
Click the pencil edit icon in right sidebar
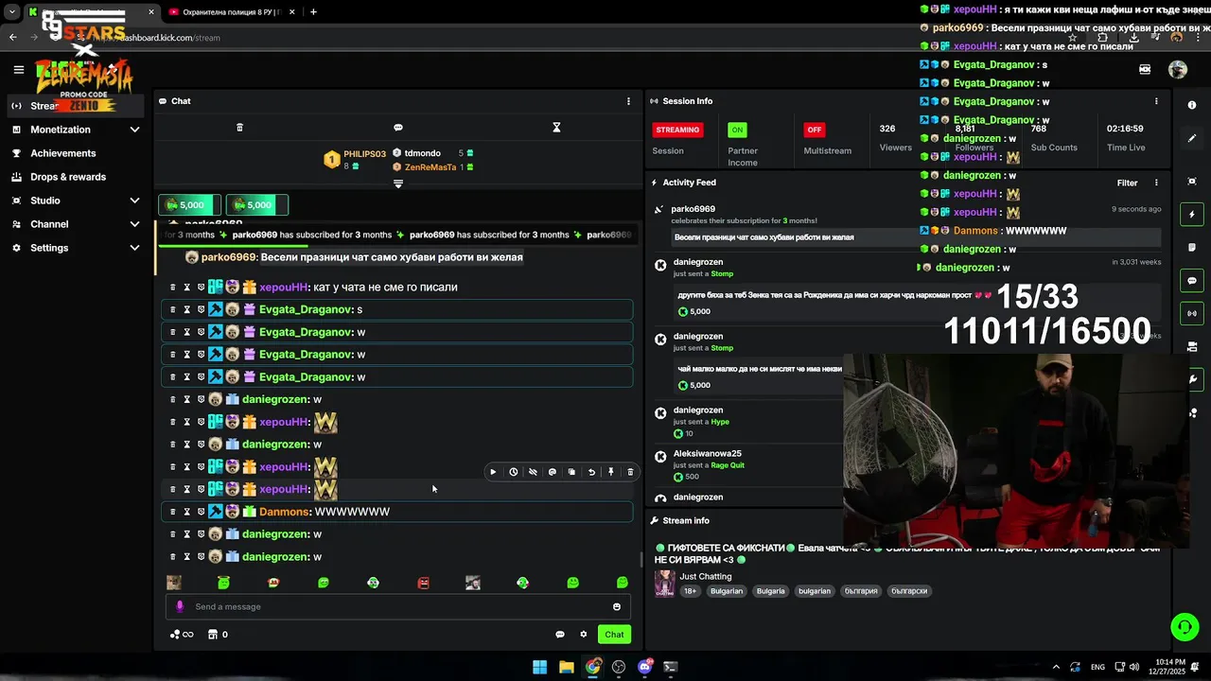(x=1192, y=138)
